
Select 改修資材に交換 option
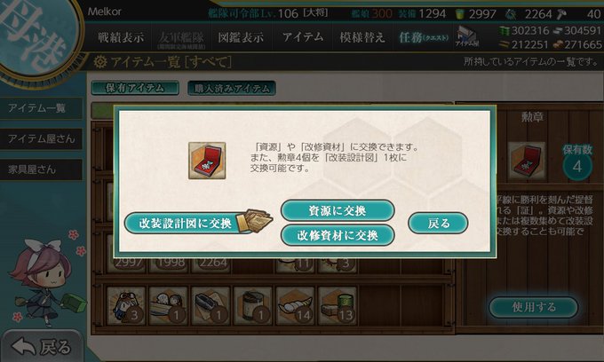click(338, 235)
